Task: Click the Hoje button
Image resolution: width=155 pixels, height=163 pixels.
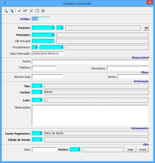Action: (131, 150)
